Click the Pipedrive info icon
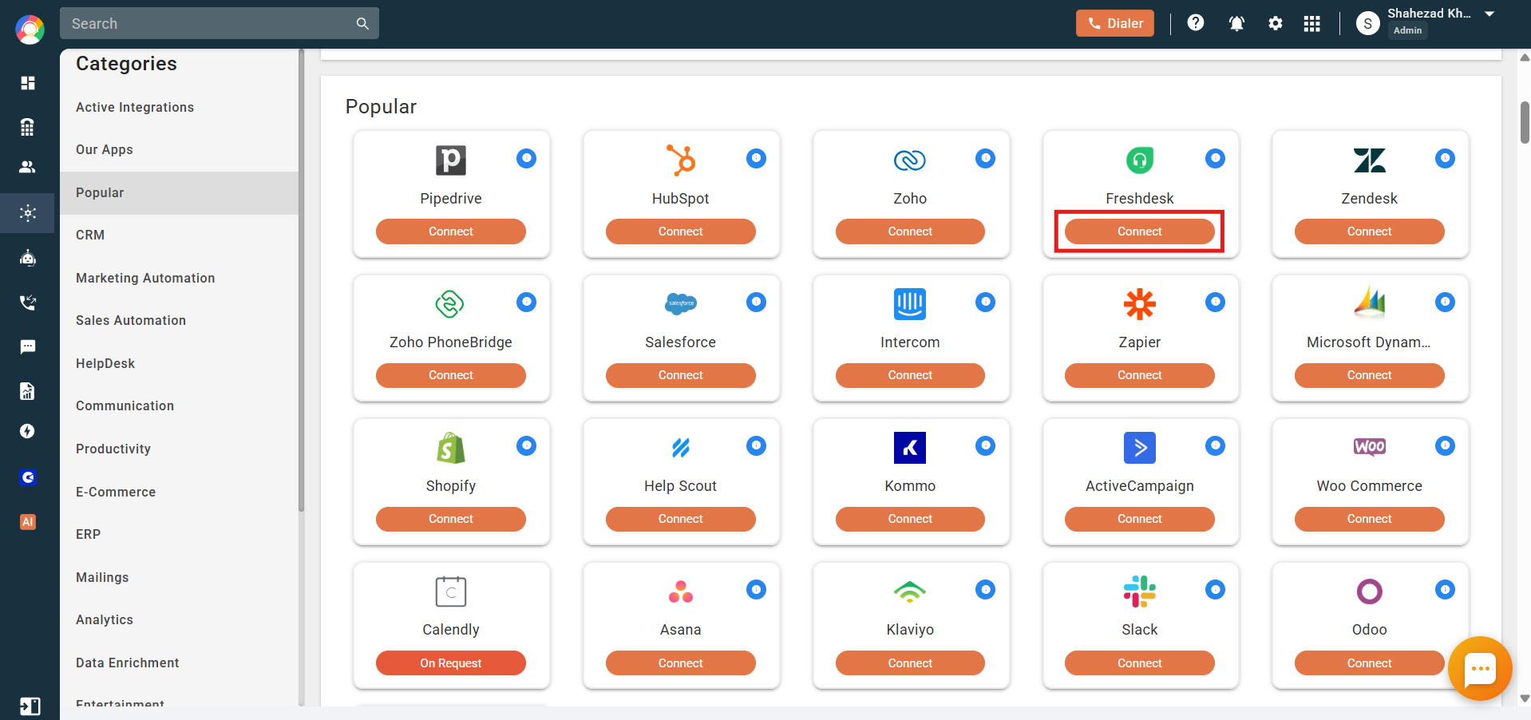This screenshot has height=720, width=1531. [x=527, y=158]
